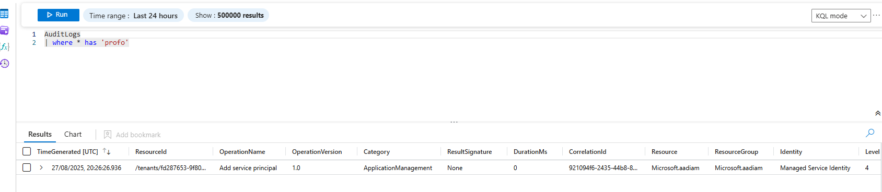Open the saved queries sidebar icon
Image resolution: width=882 pixels, height=192 pixels.
[4, 30]
